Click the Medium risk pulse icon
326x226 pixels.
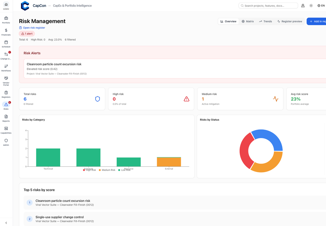pyautogui.click(x=276, y=99)
